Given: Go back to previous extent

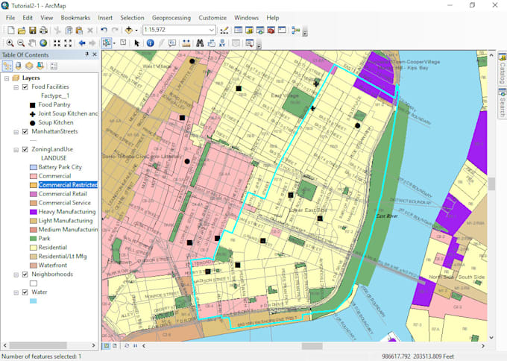Looking at the screenshot, I should [x=82, y=43].
